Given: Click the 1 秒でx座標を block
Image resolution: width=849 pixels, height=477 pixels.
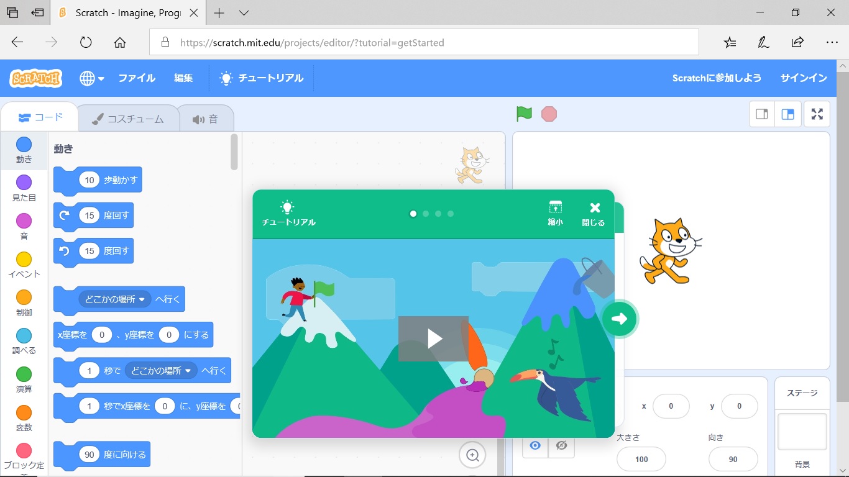Looking at the screenshot, I should [x=147, y=407].
